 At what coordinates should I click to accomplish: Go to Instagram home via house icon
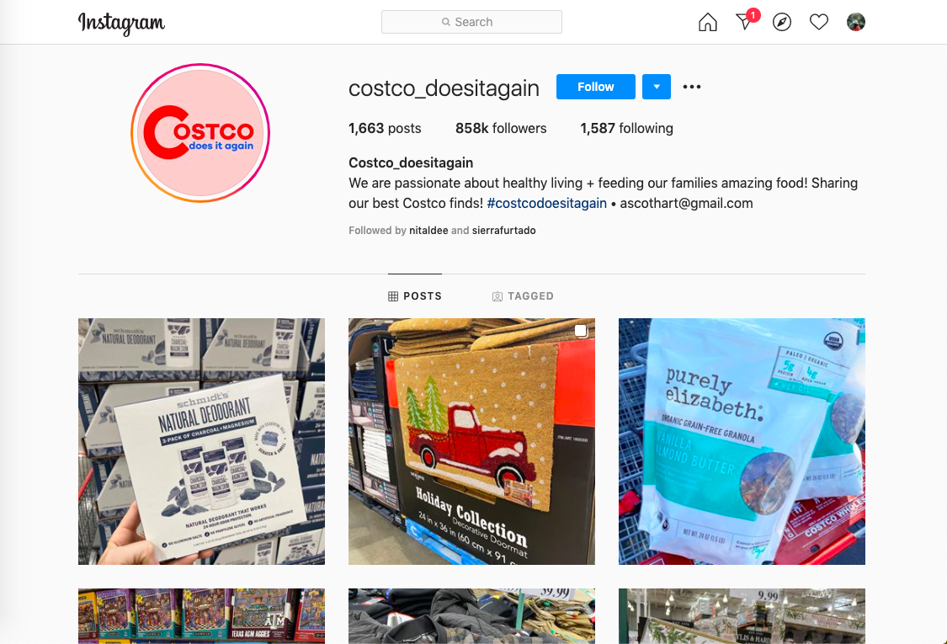(707, 23)
